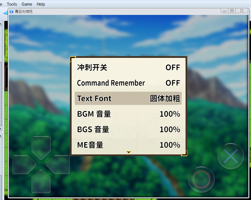The height and width of the screenshot is (200, 251).
Task: Toggle Command Remember OFF setting
Action: [x=173, y=83]
